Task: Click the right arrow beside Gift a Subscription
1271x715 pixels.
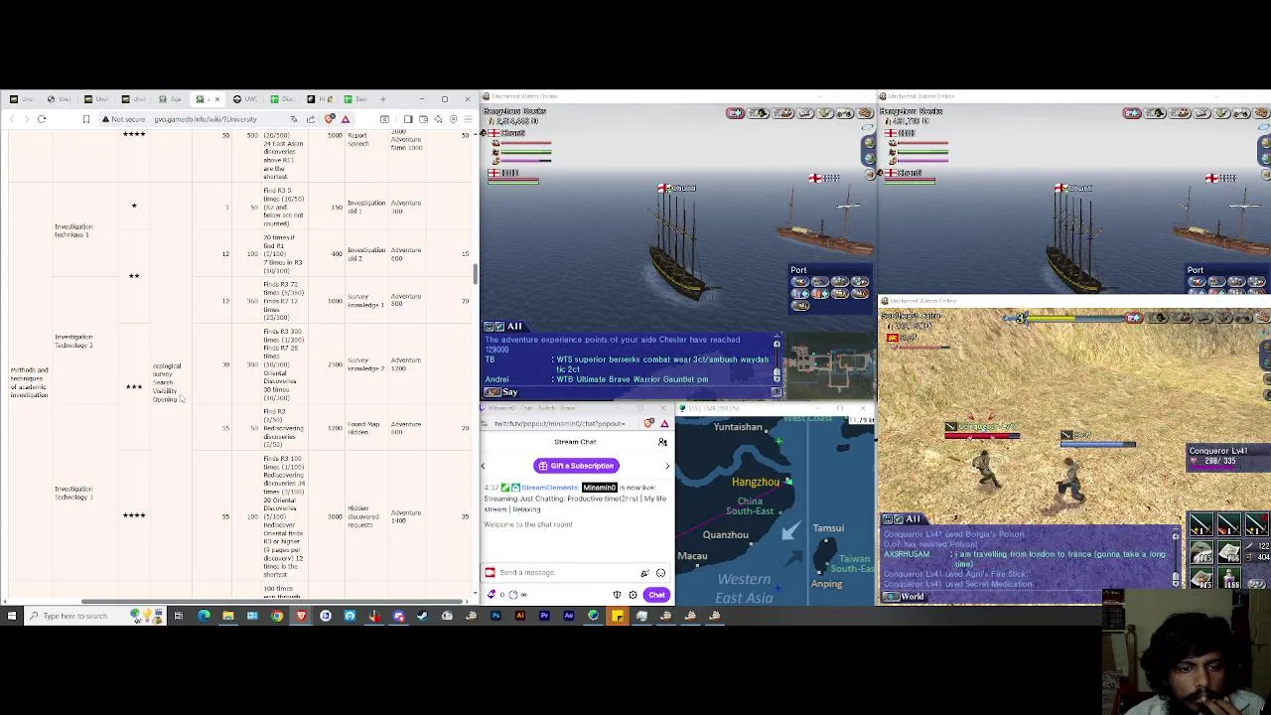Action: [x=667, y=466]
